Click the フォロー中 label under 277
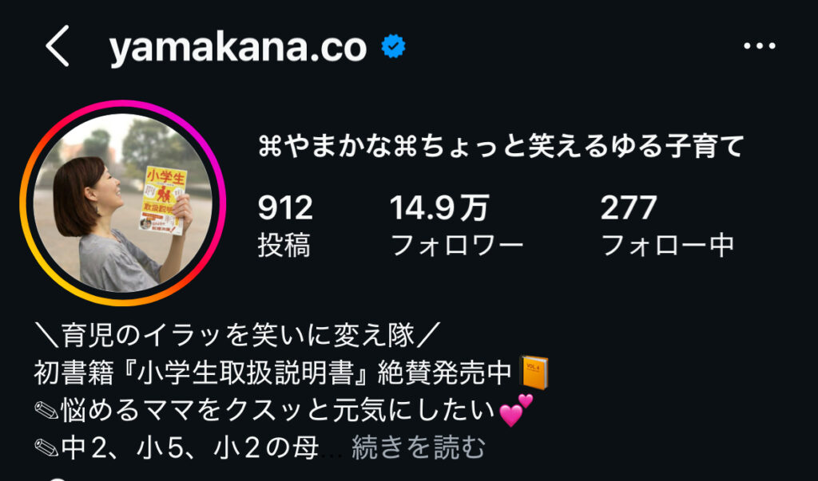 pos(668,246)
